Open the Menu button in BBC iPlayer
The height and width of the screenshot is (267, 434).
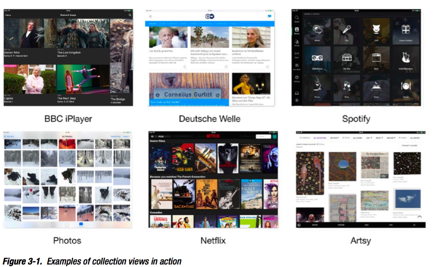pos(8,15)
